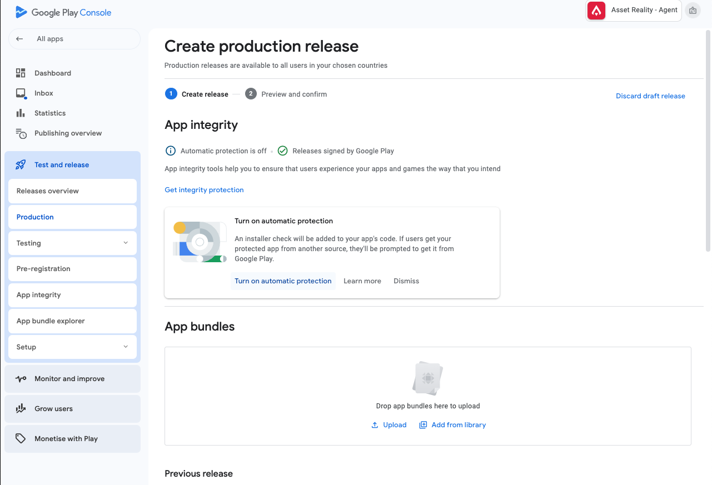Open the account avatar icon at top right
Image resolution: width=712 pixels, height=485 pixels.
(693, 11)
